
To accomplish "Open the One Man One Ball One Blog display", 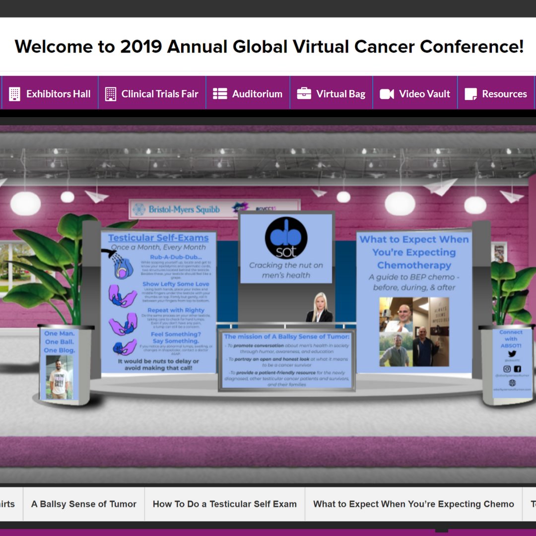I will click(60, 362).
